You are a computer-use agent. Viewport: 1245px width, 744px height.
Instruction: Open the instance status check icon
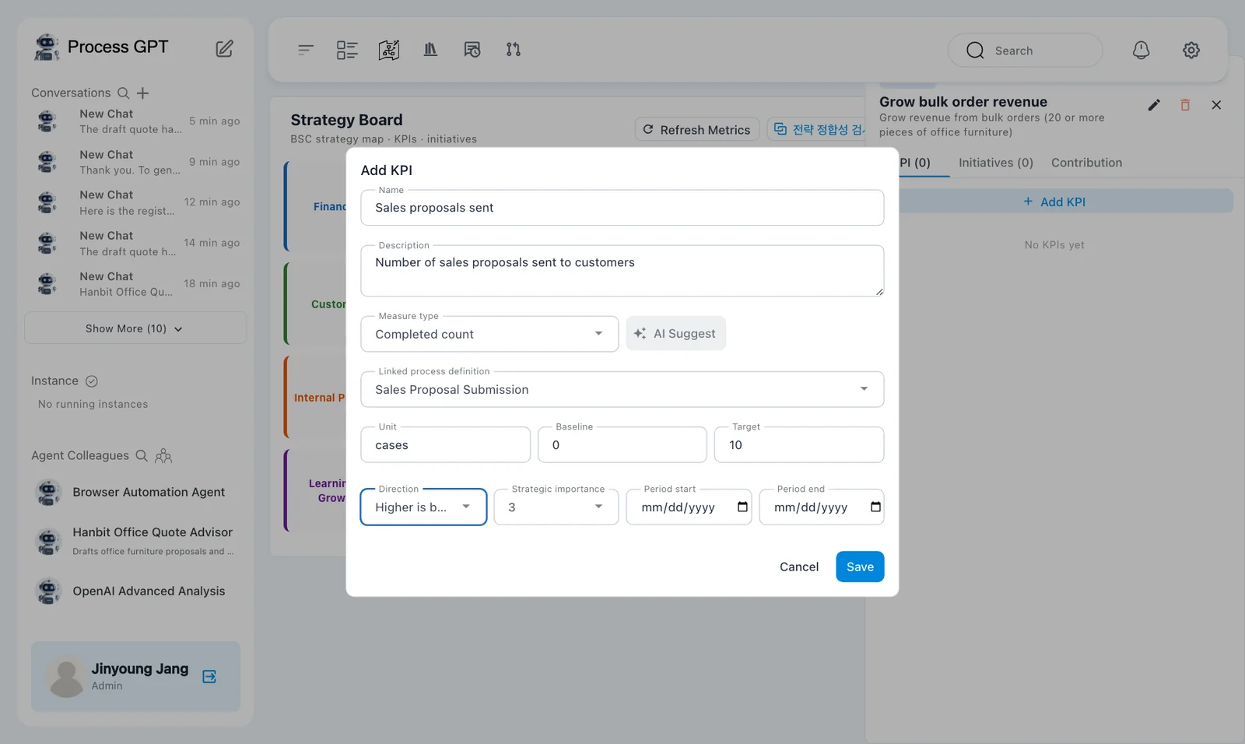(x=91, y=381)
